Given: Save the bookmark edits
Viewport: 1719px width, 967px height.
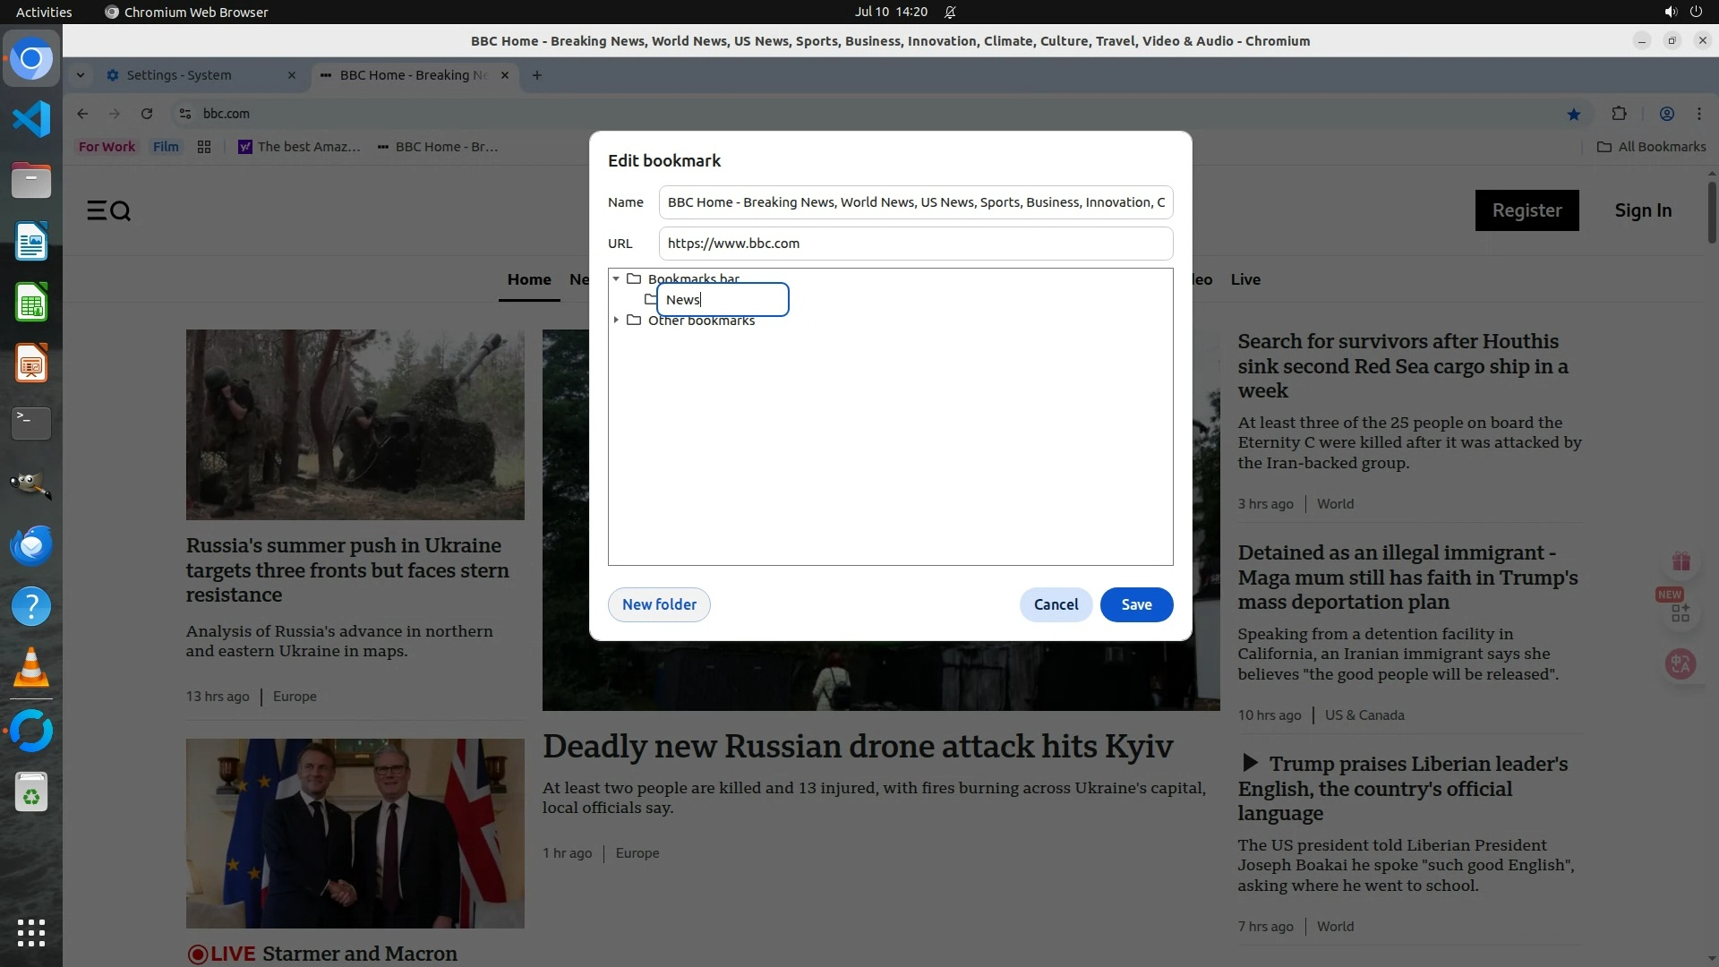Looking at the screenshot, I should (1136, 604).
